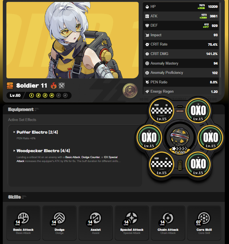Click the Basic Attack highlighted link

click(73, 157)
